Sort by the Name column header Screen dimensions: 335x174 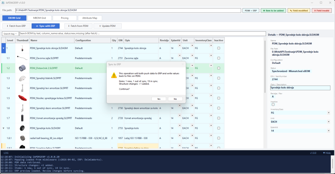[x=52, y=40]
